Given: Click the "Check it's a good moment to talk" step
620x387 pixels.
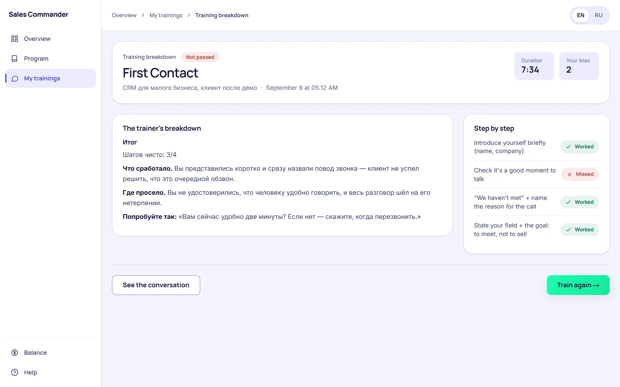Looking at the screenshot, I should [x=515, y=175].
